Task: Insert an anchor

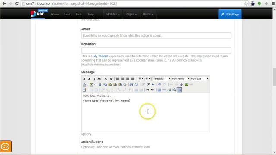Action: pyautogui.click(x=181, y=84)
